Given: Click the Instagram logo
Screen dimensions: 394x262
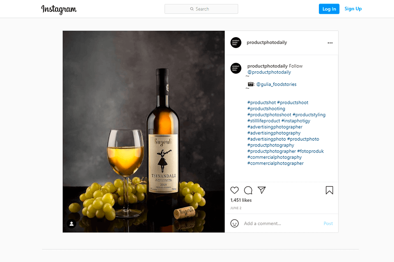Looking at the screenshot, I should (59, 9).
